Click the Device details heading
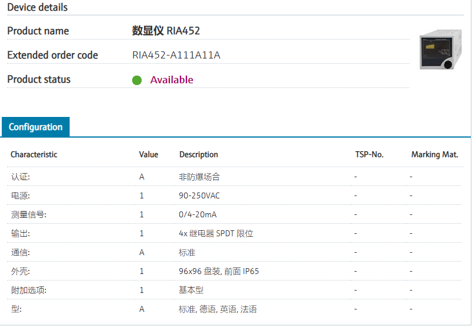Image resolution: width=472 pixels, height=326 pixels. tap(37, 7)
